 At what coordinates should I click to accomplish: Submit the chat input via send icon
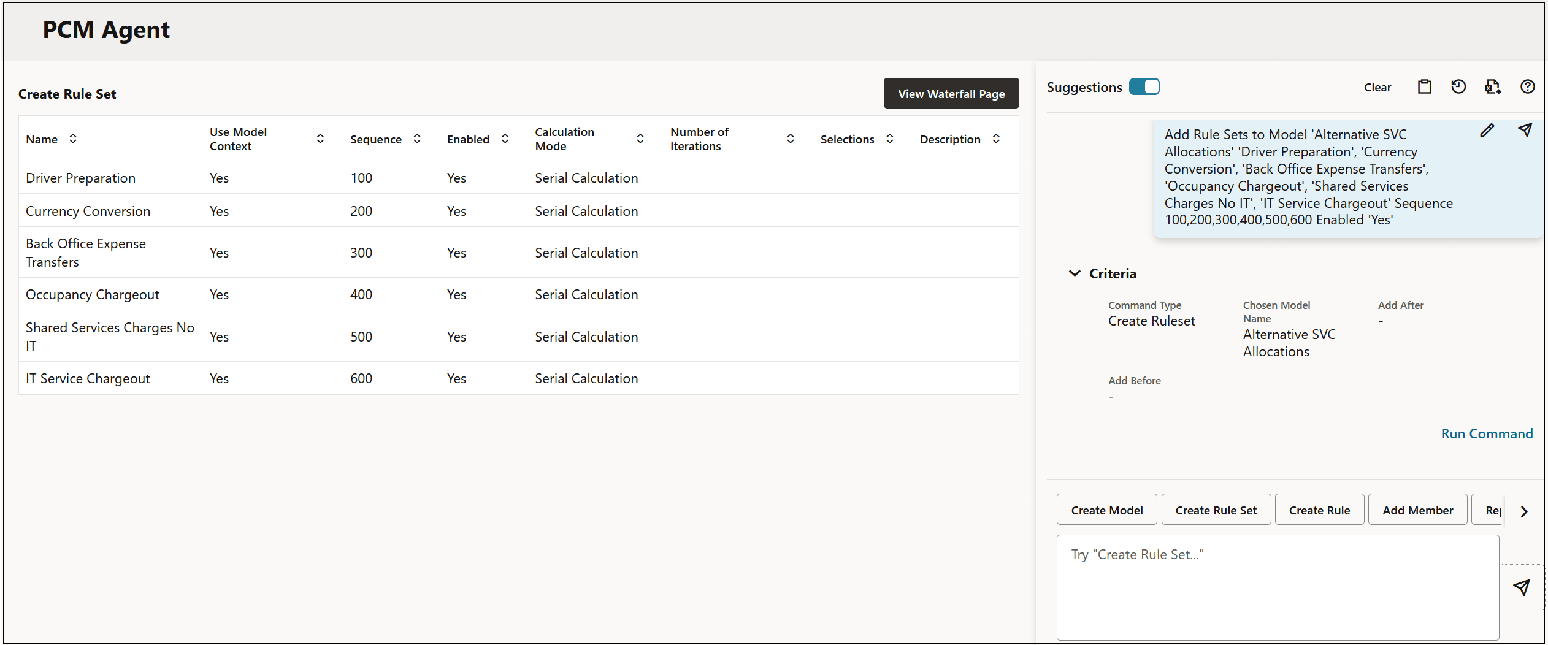(1523, 587)
